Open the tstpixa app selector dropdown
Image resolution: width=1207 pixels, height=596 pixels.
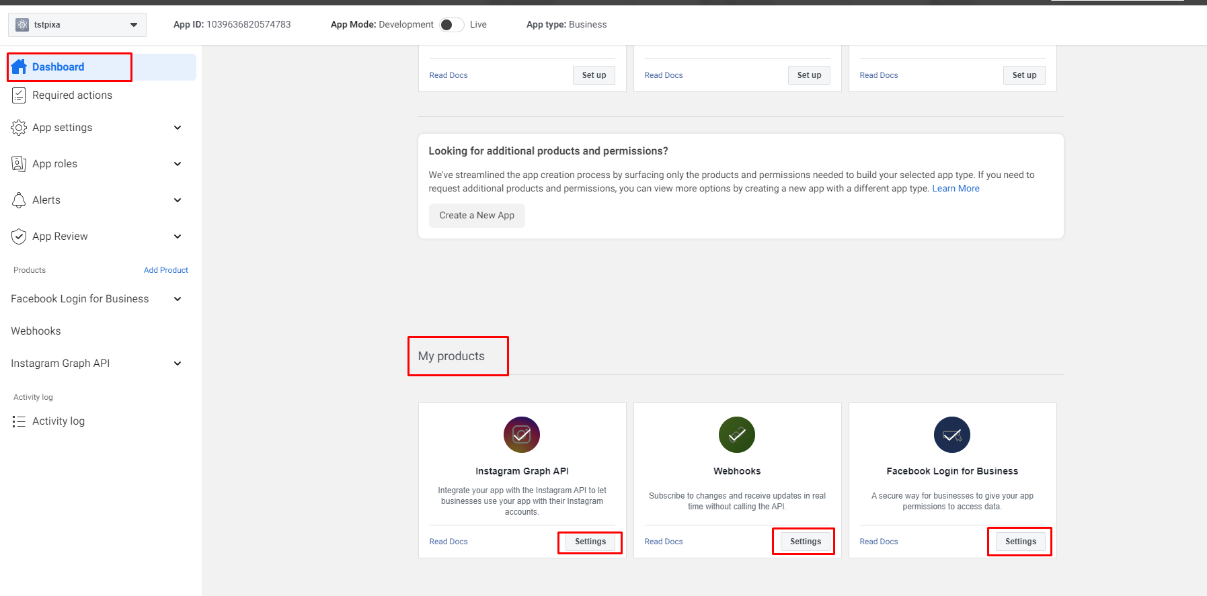point(77,25)
